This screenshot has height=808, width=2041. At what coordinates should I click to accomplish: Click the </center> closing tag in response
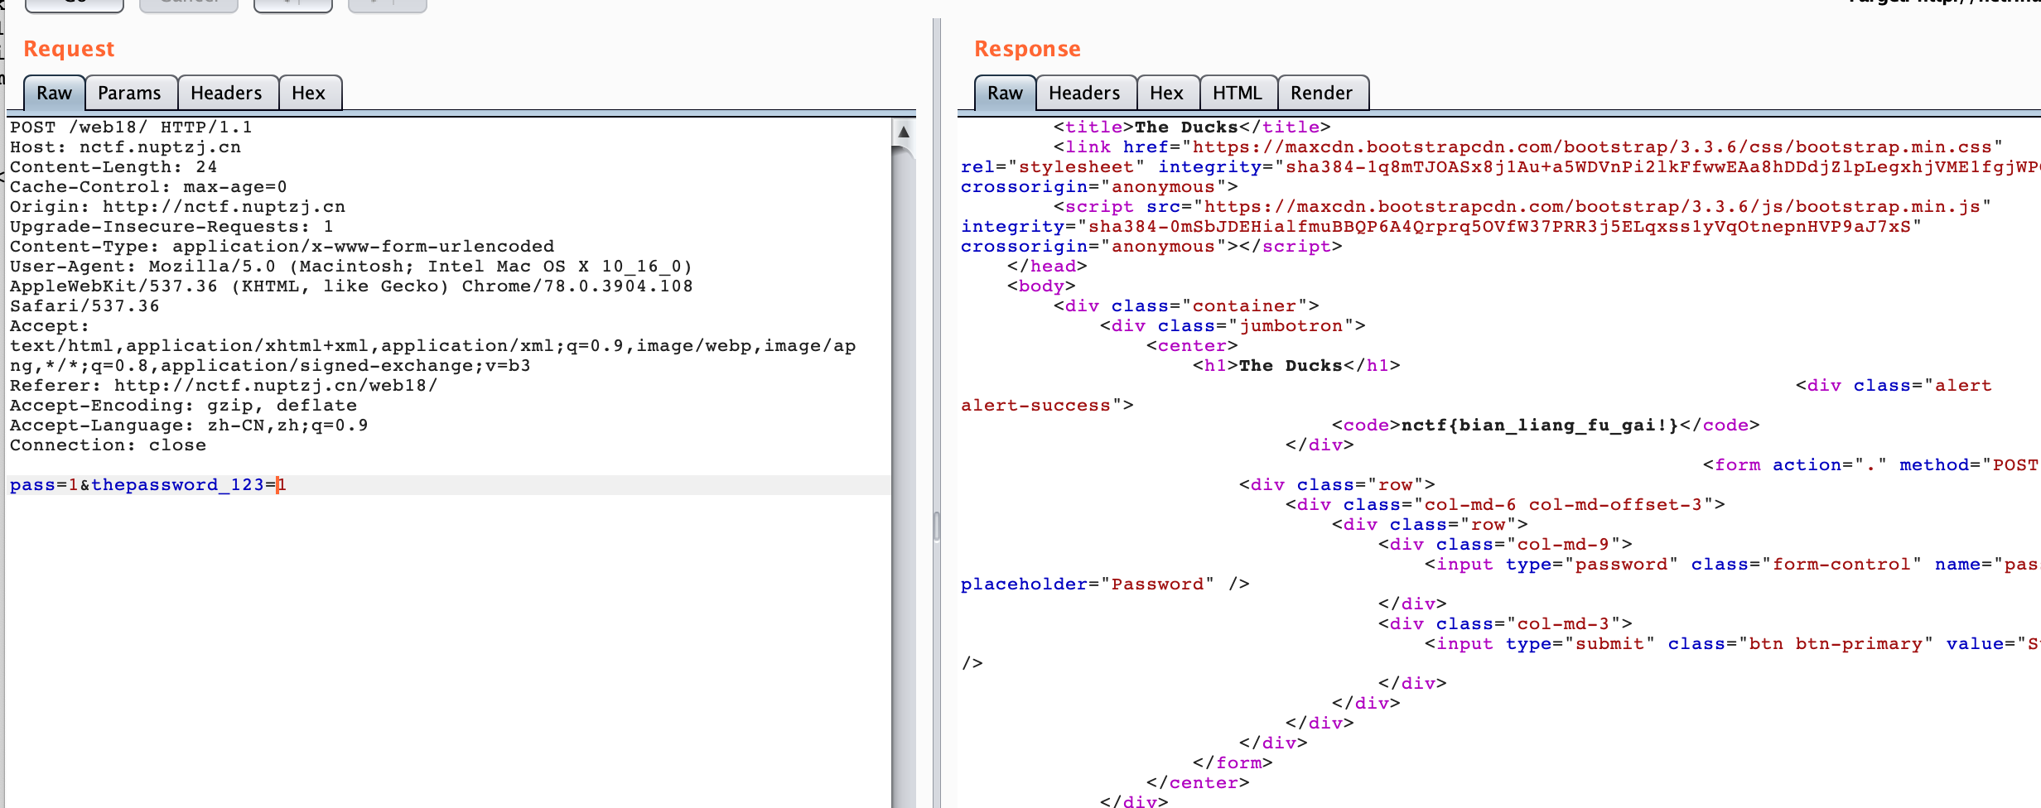click(1198, 783)
